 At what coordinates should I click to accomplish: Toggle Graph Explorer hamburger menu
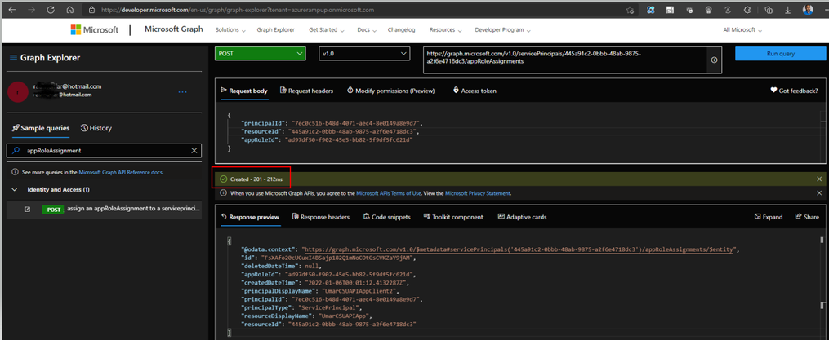[13, 58]
